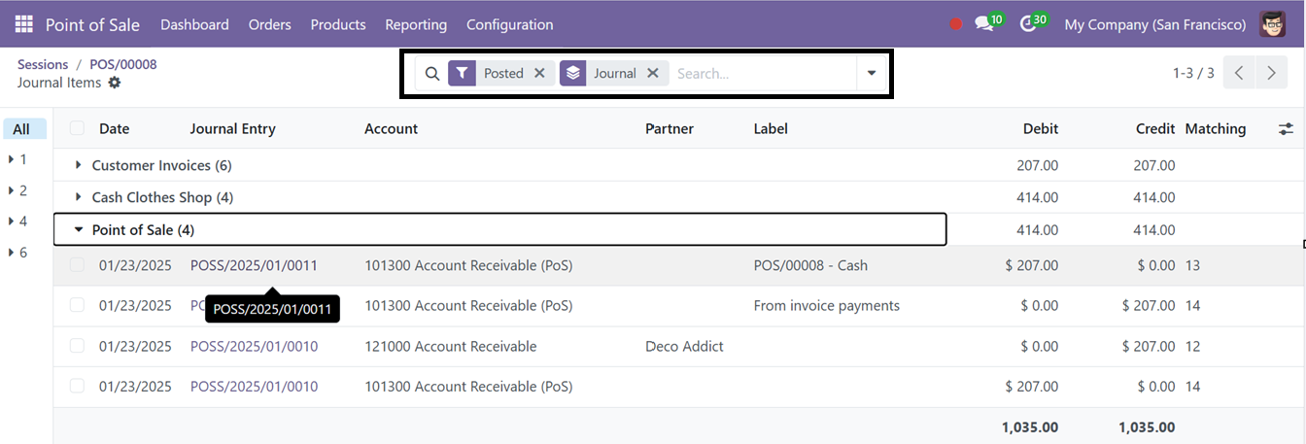Go to the previous page arrow
This screenshot has width=1306, height=444.
[1239, 73]
